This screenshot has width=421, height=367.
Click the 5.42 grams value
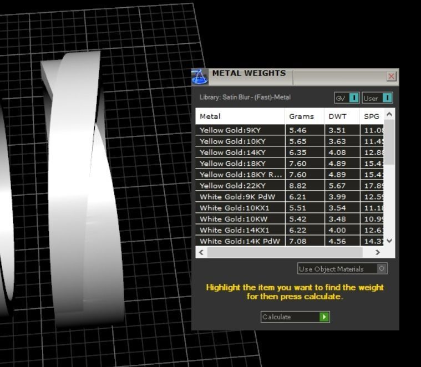(x=297, y=219)
